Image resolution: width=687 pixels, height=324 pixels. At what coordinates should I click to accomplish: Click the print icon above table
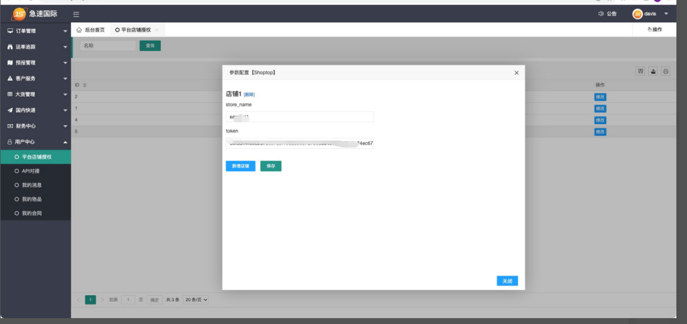click(x=665, y=71)
